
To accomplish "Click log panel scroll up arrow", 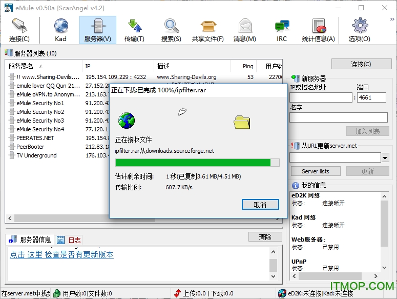I will click(x=273, y=252).
